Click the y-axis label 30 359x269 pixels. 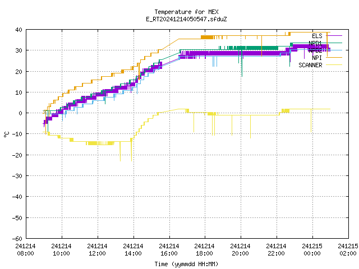pos(19,50)
